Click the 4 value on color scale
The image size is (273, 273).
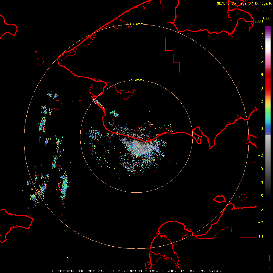(x=262, y=75)
